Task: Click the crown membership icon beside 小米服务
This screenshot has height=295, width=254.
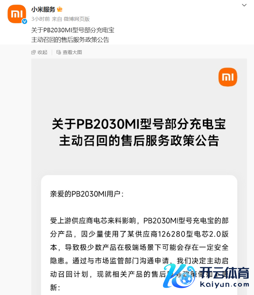Action: pos(60,9)
